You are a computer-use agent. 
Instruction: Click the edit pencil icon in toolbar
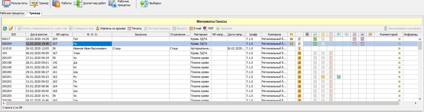[11, 28]
